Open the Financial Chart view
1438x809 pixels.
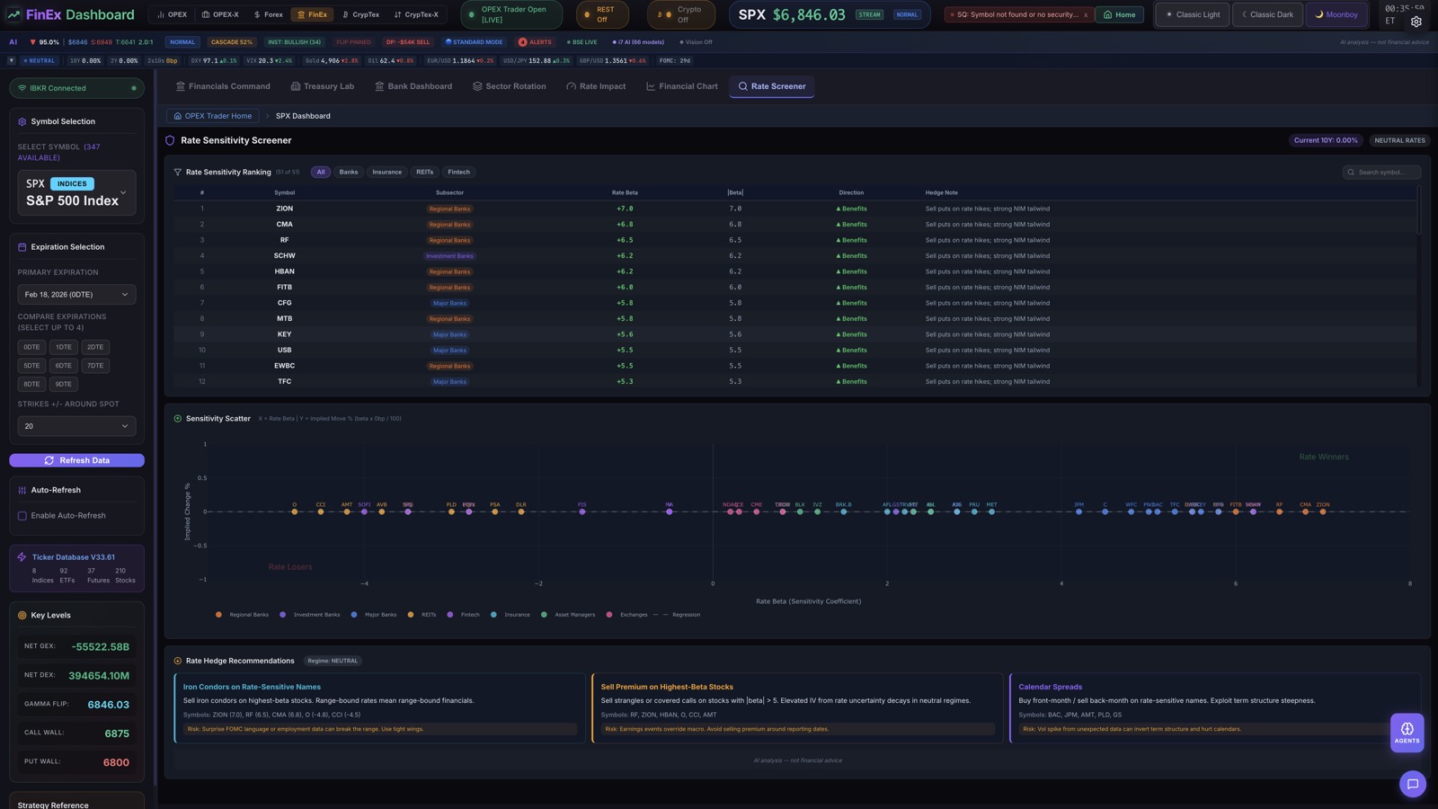coord(680,86)
